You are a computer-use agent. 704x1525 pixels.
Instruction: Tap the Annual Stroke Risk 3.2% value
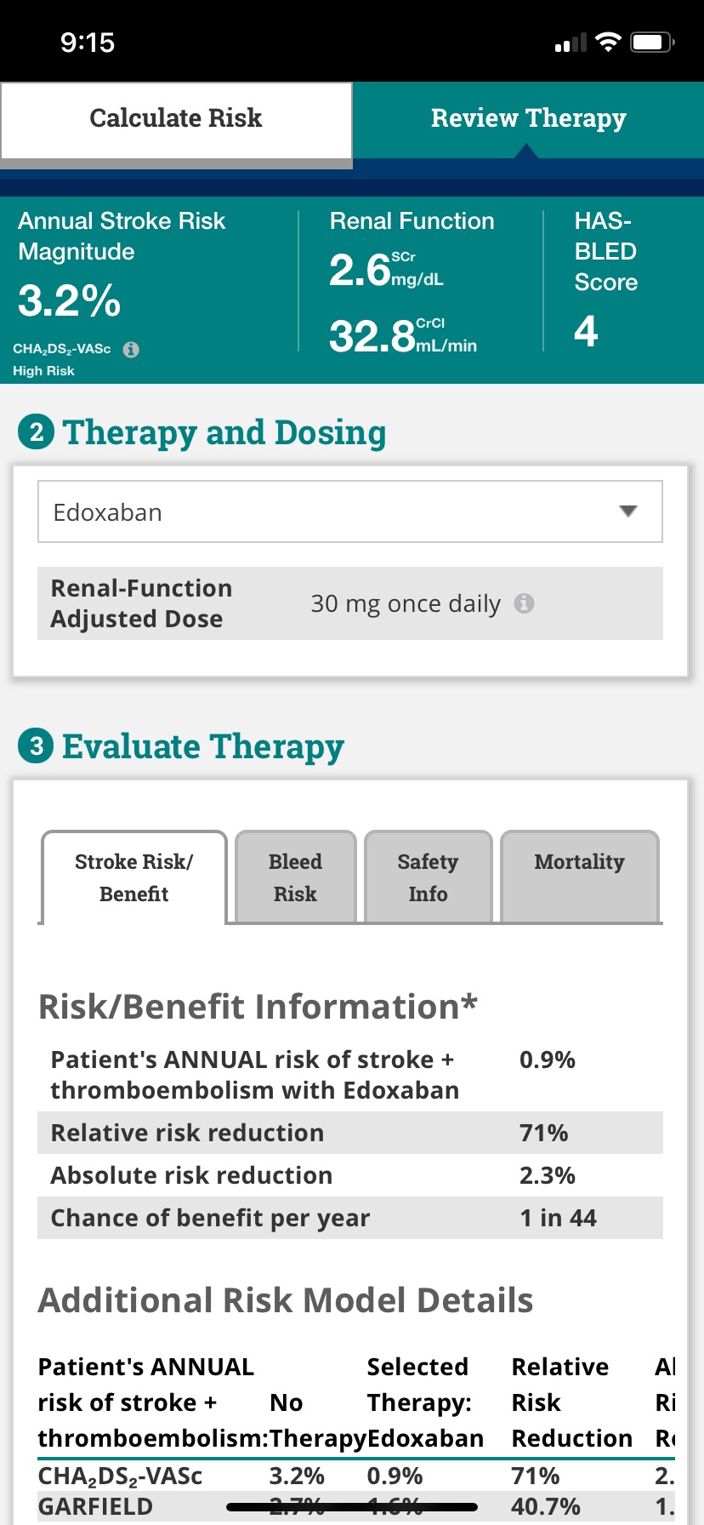pos(70,300)
